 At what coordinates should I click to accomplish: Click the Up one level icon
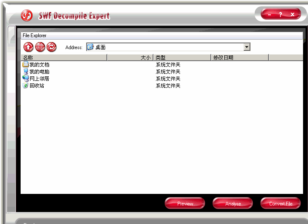click(28, 47)
